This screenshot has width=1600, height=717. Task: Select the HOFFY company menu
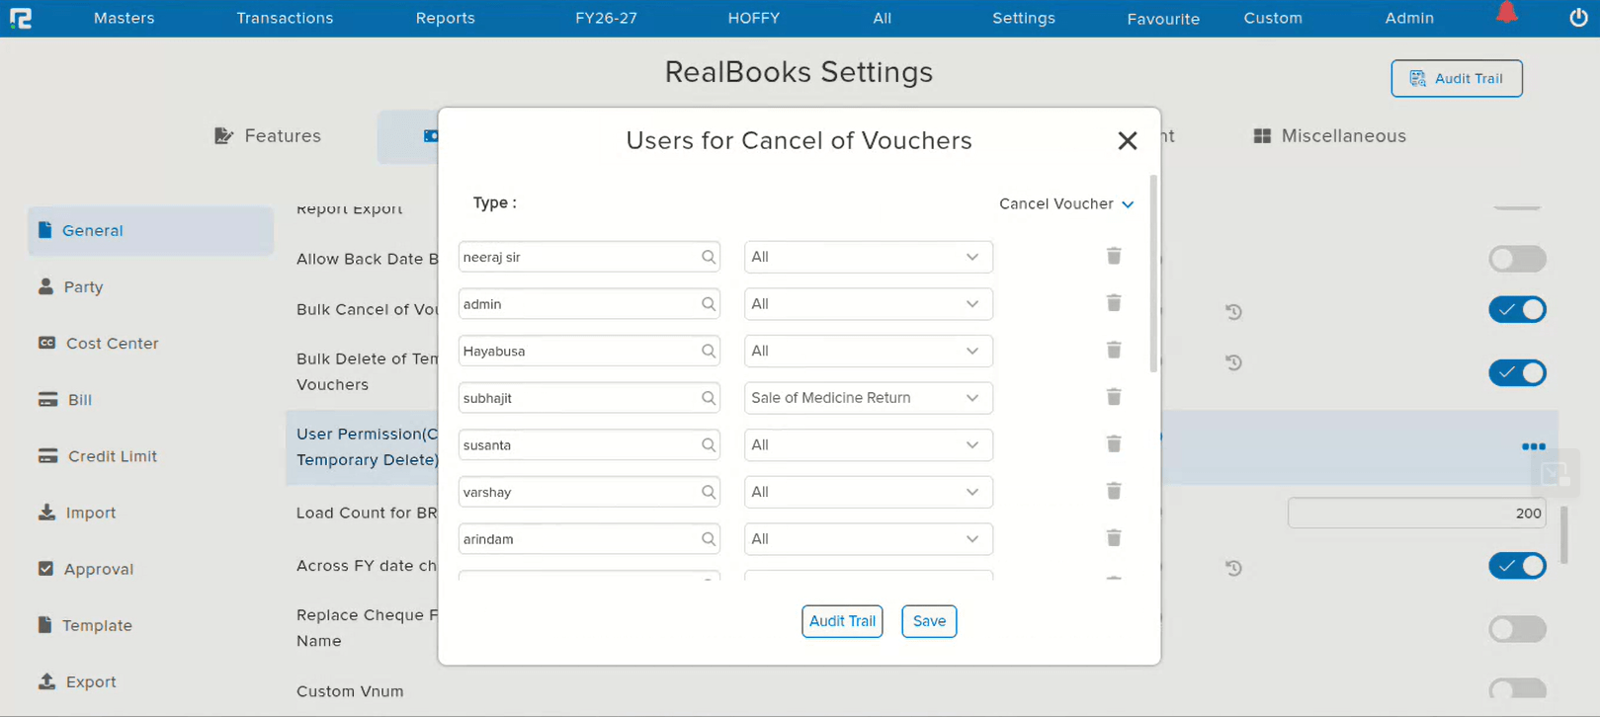coord(754,18)
